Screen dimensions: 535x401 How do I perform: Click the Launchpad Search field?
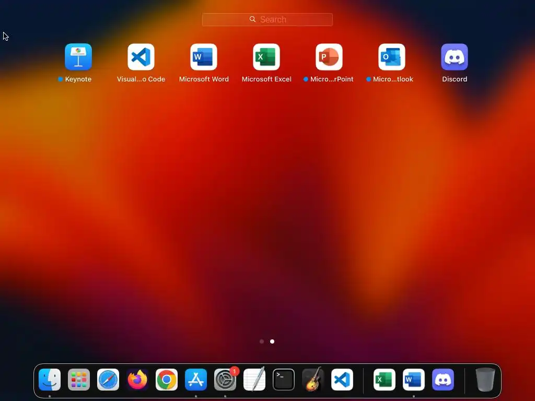pyautogui.click(x=267, y=19)
